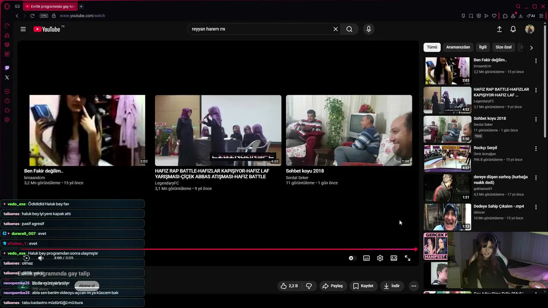The image size is (548, 308).
Task: Open the account avatar menu
Action: pyautogui.click(x=530, y=29)
